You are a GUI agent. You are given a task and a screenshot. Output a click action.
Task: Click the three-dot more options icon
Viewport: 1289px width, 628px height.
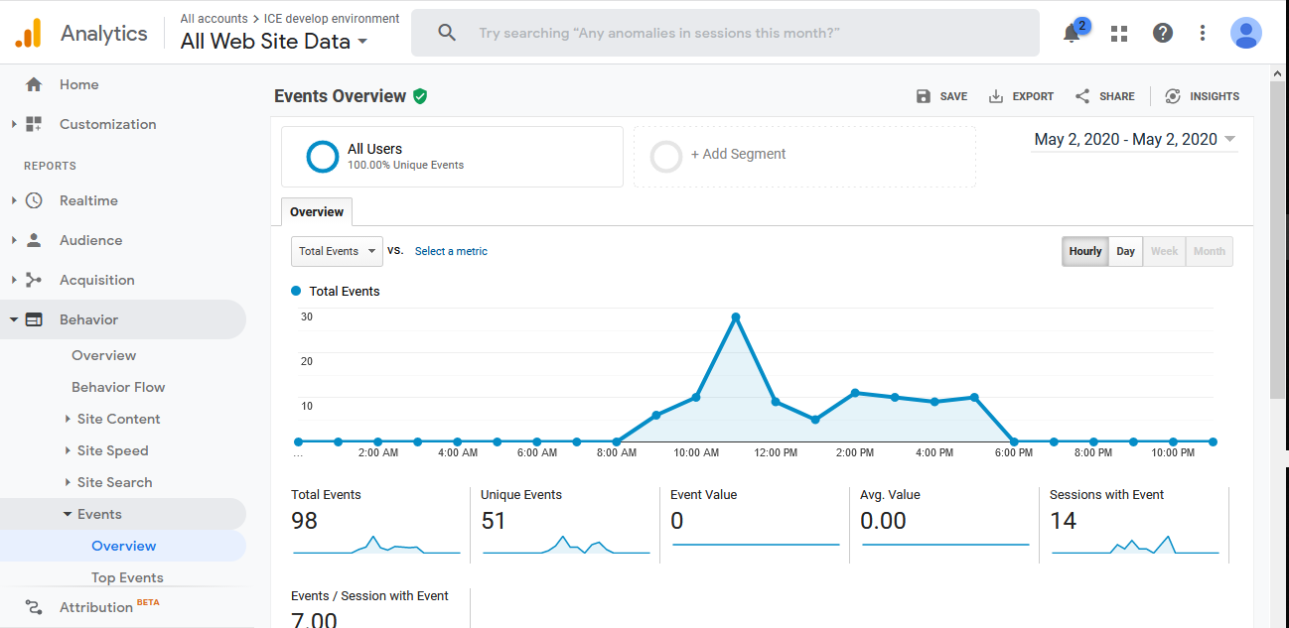[x=1202, y=33]
